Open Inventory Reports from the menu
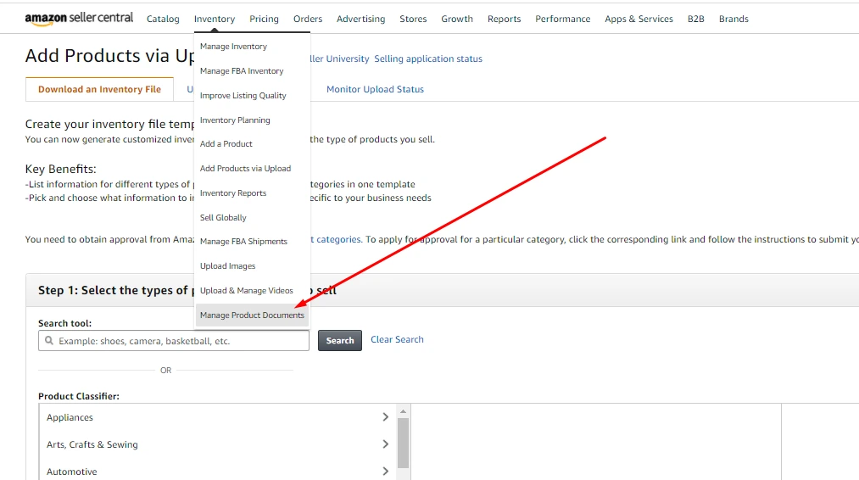The width and height of the screenshot is (859, 480). pos(233,193)
